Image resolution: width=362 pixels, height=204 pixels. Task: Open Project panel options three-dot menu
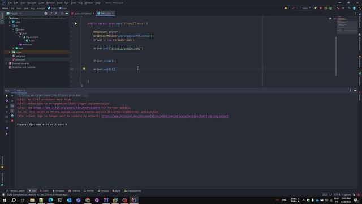[x=62, y=14]
